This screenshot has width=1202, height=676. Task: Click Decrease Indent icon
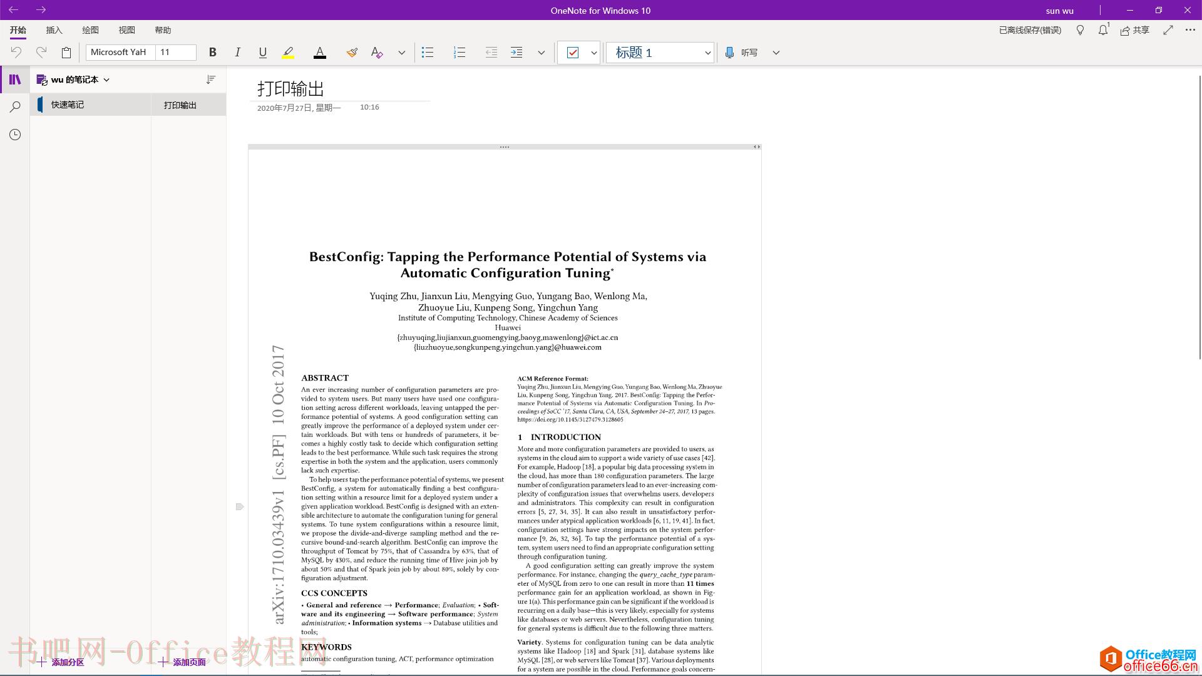tap(491, 53)
